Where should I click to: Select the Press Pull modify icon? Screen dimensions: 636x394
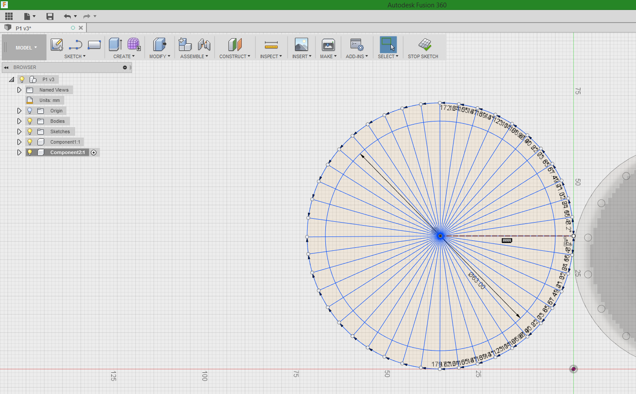click(x=159, y=45)
